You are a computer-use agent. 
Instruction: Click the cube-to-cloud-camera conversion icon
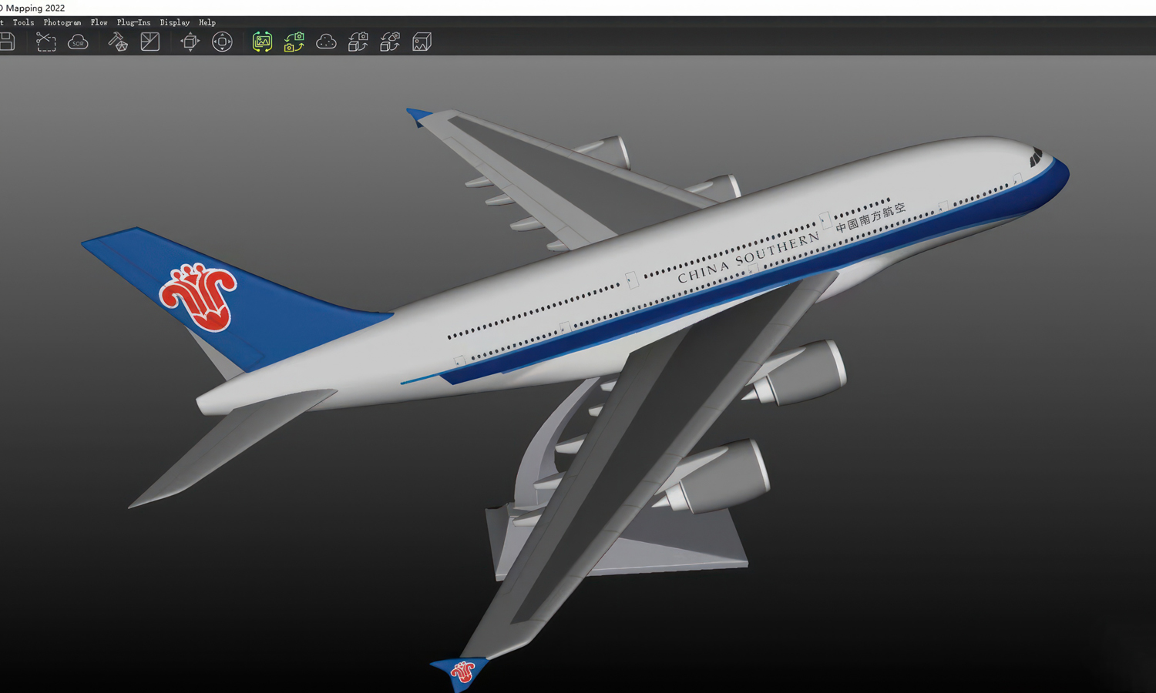pos(390,42)
